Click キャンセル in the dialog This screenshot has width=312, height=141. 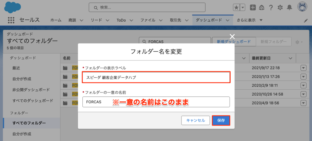196,120
